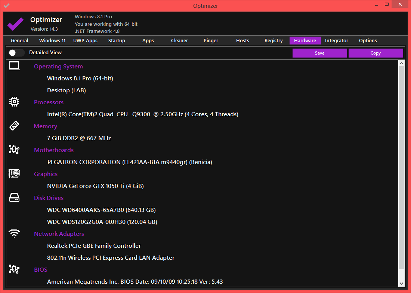The height and width of the screenshot is (293, 411).
Task: Expand the Processors section heading
Action: click(49, 102)
